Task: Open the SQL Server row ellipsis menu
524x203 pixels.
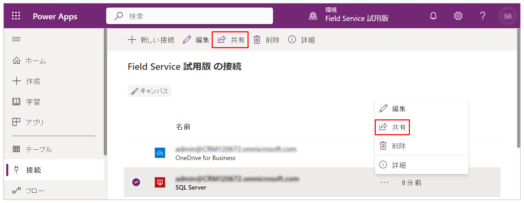Action: coord(384,182)
